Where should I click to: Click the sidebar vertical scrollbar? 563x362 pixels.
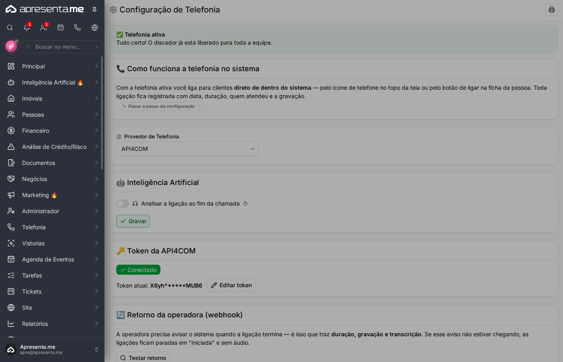(102, 113)
